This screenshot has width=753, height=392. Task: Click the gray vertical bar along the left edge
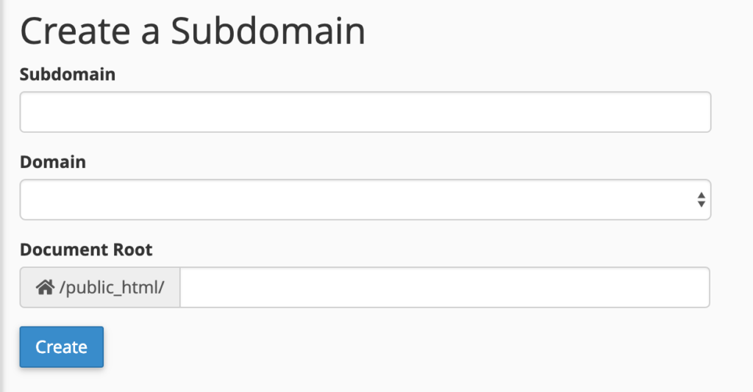(2, 196)
